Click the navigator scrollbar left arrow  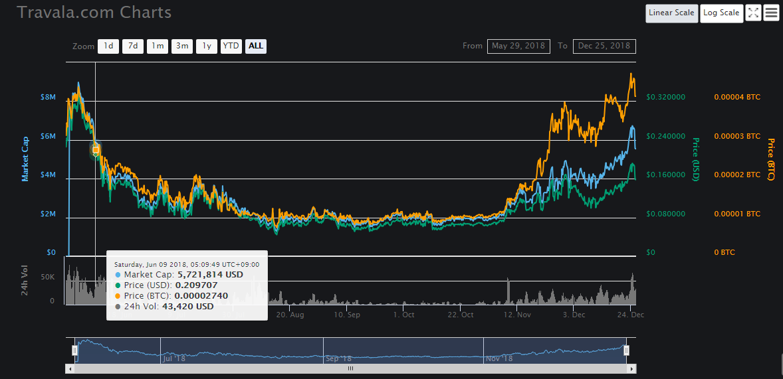68,368
